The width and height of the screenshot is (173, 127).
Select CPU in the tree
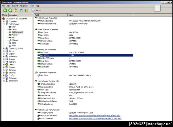14,27
